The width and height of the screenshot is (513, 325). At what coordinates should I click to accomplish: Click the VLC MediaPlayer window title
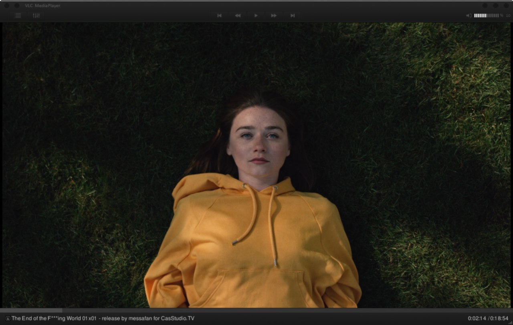pos(42,6)
